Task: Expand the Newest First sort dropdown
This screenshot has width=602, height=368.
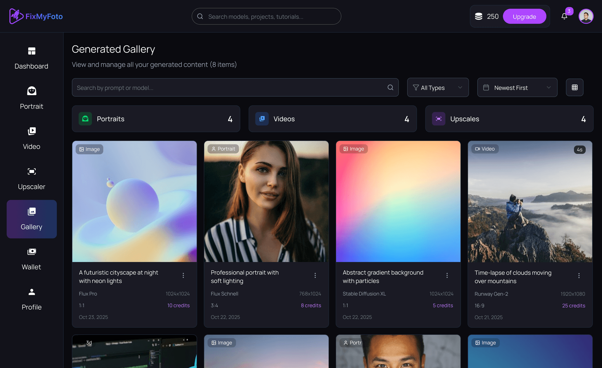Action: point(517,88)
